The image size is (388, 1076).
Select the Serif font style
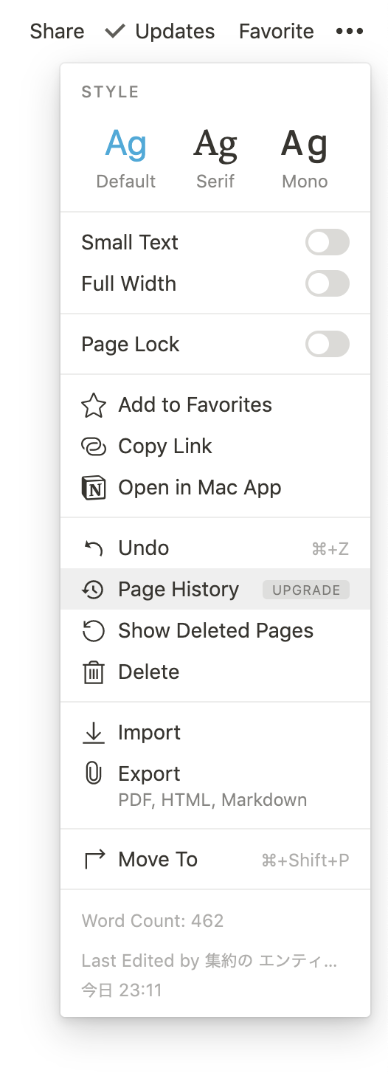(215, 158)
